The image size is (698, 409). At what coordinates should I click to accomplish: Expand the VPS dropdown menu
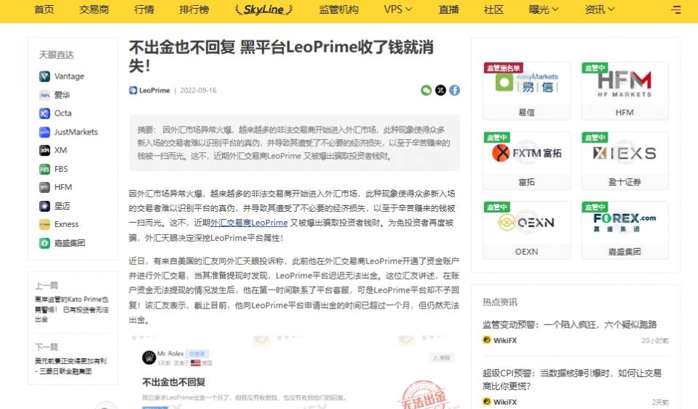(397, 9)
